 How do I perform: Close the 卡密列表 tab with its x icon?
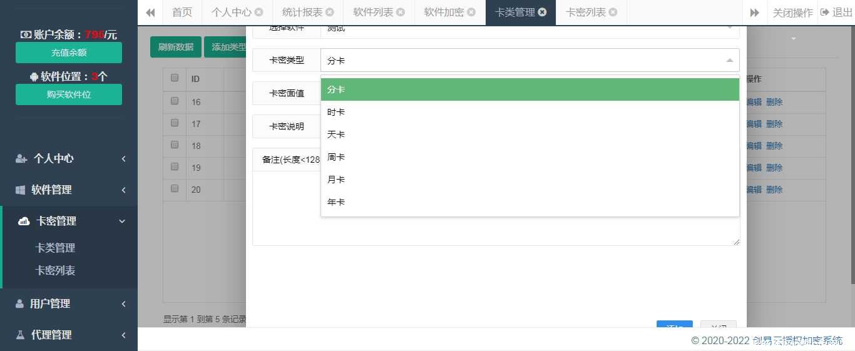613,12
